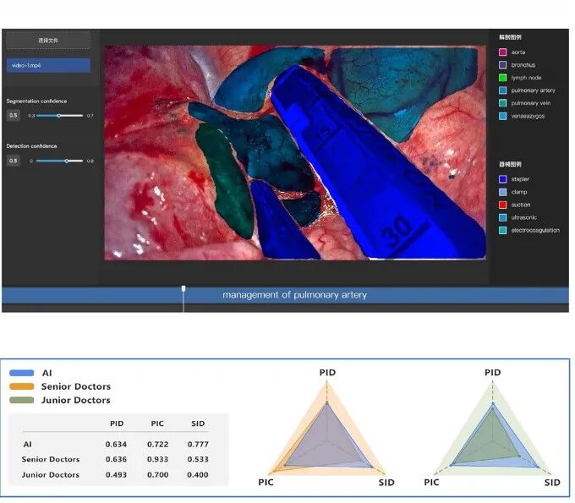Select the red suction legend swatch
Image resolution: width=575 pixels, height=503 pixels.
[x=503, y=205]
